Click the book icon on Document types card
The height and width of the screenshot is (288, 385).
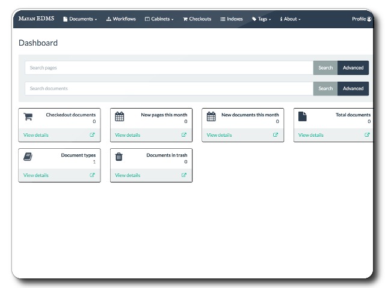pyautogui.click(x=28, y=157)
